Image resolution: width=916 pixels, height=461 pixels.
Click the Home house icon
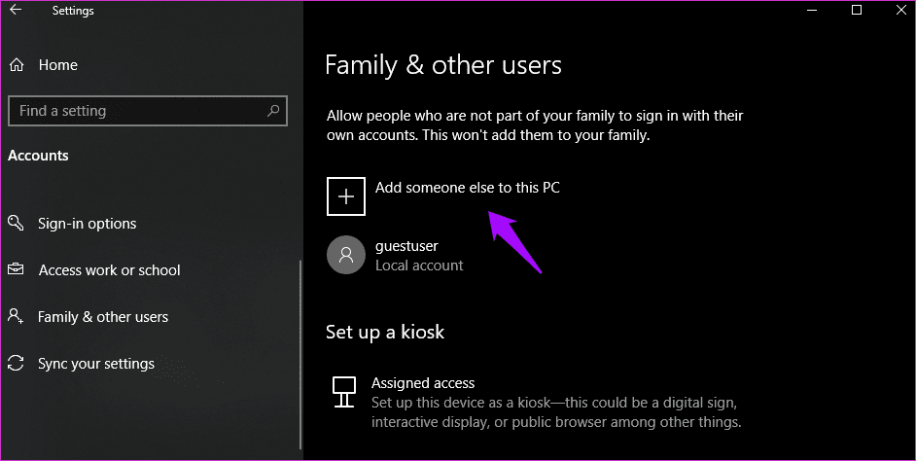pos(17,65)
